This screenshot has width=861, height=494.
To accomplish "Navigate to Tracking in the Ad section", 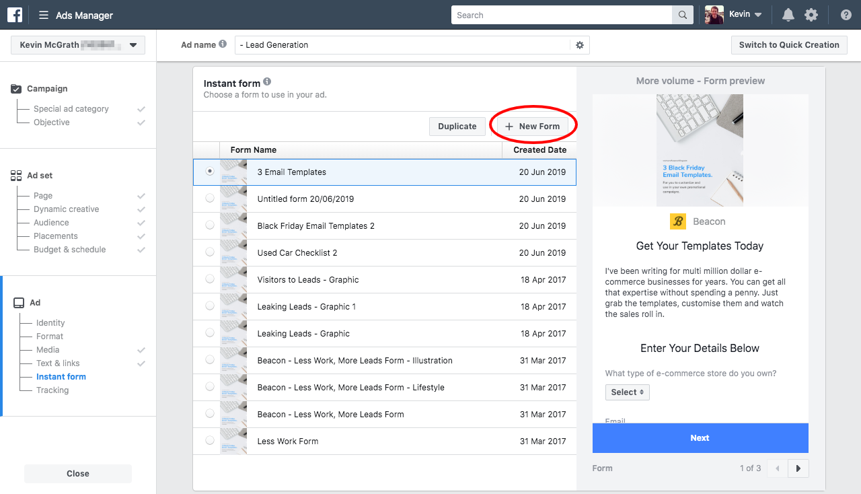I will pyautogui.click(x=52, y=390).
